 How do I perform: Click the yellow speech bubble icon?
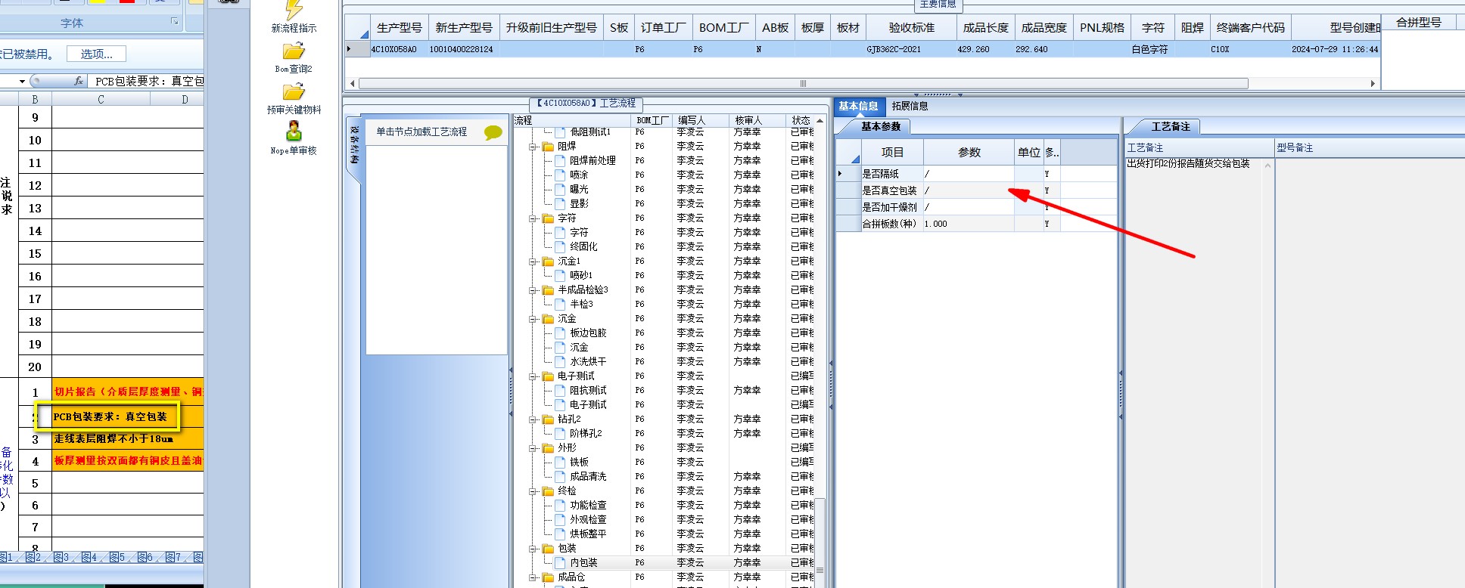click(x=493, y=132)
